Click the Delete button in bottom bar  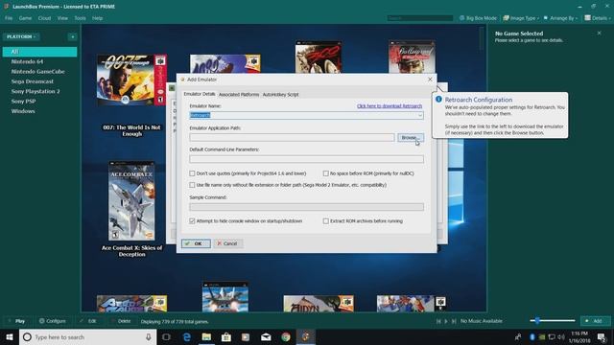[121, 321]
